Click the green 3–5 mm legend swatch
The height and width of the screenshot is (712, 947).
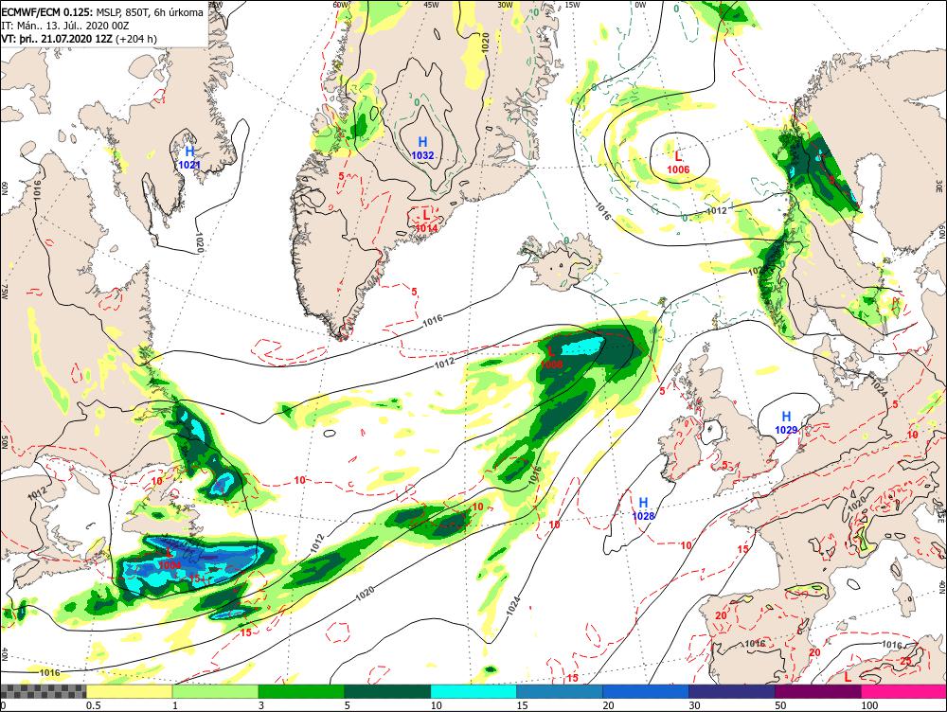click(x=301, y=691)
